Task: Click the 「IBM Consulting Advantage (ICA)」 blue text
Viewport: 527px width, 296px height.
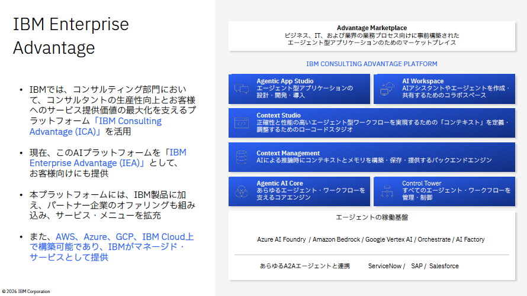Action: click(x=95, y=126)
